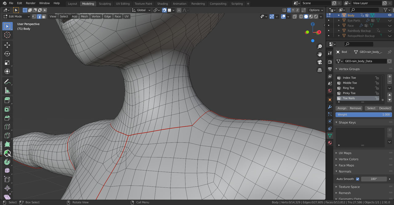Select the Inset Faces tool
The height and width of the screenshot is (205, 394).
(7, 109)
